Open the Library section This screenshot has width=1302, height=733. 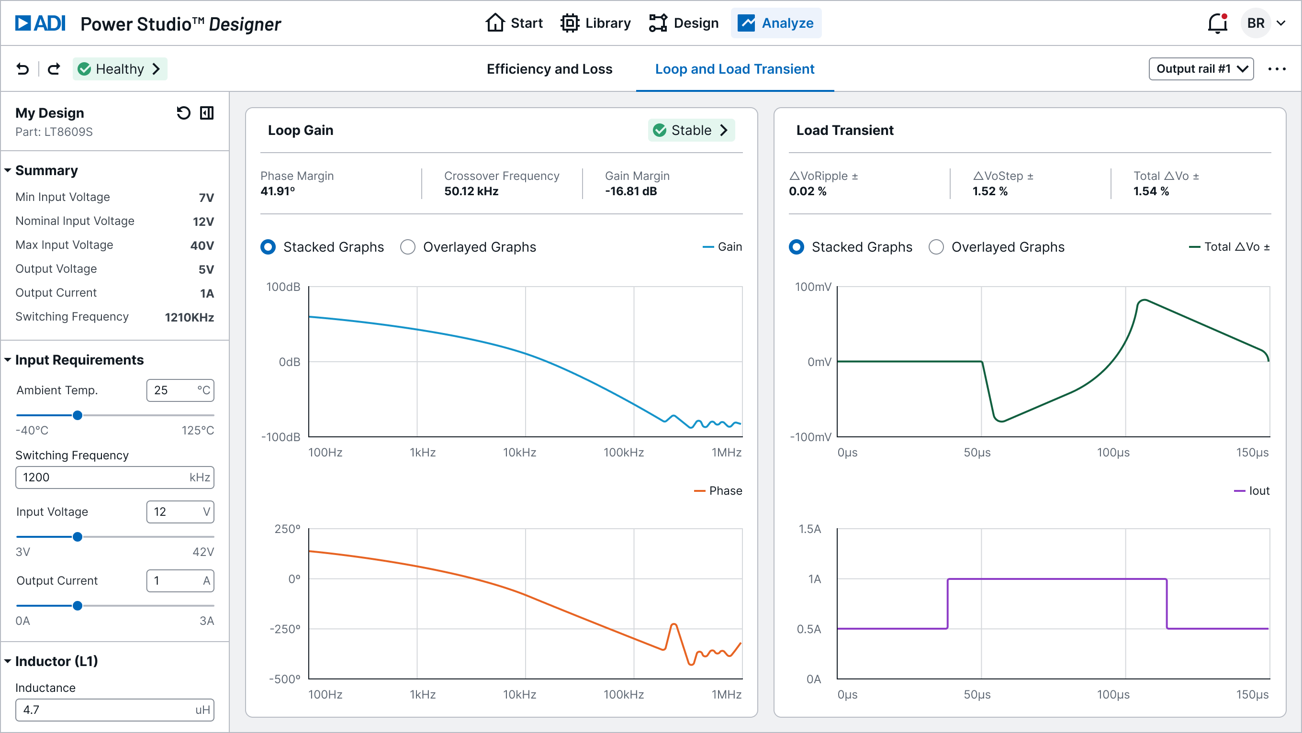(x=595, y=23)
